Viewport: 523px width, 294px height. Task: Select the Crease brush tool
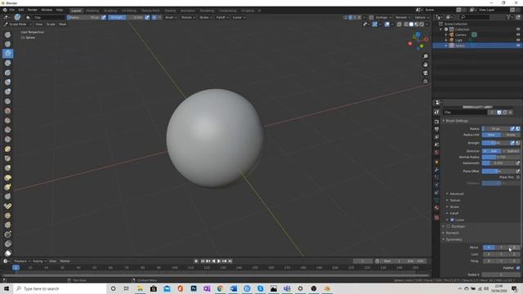(x=7, y=101)
